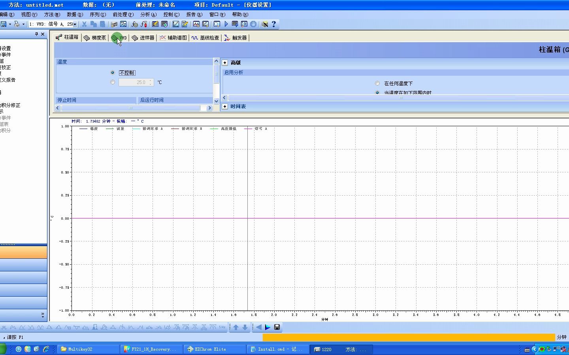Open the '方法(M)' menu
This screenshot has width=569, height=355.
52,15
